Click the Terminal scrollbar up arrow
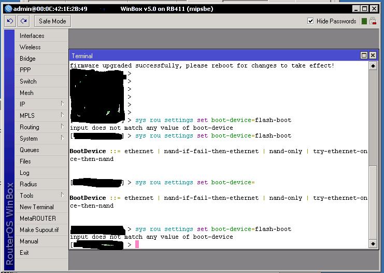Viewport: 384px width, 273px height. point(373,66)
